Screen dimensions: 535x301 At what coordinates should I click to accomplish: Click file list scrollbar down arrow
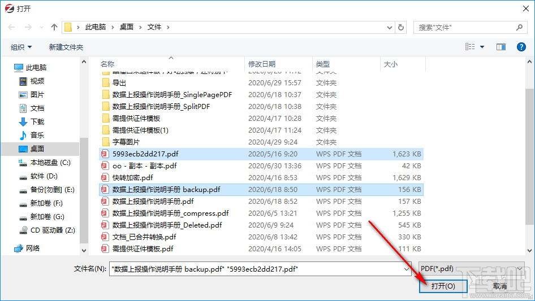click(x=529, y=251)
